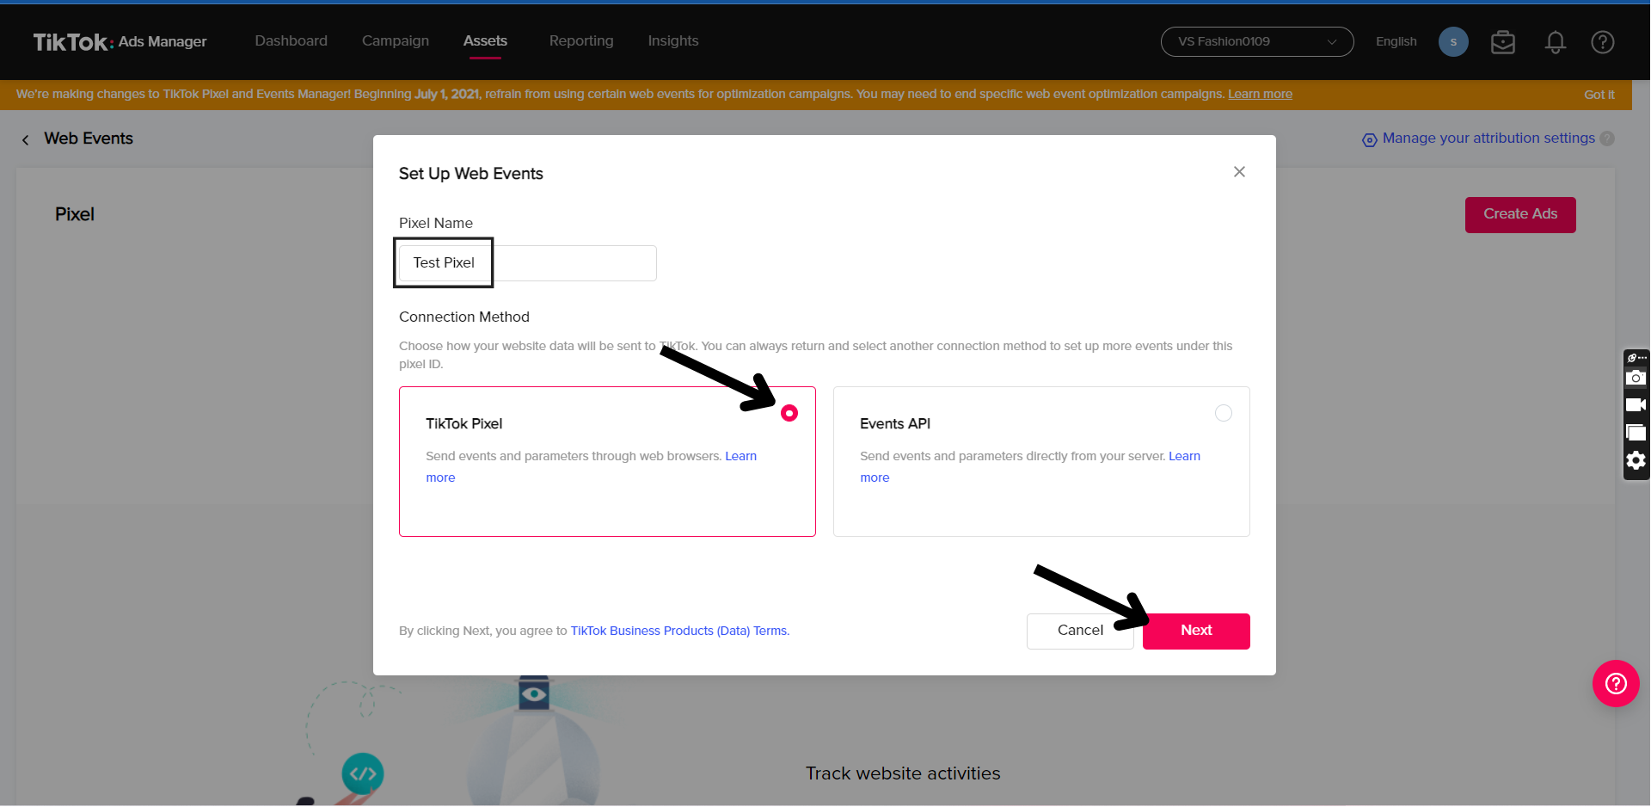Open the Reporting tab
The height and width of the screenshot is (807, 1651).
click(x=581, y=40)
